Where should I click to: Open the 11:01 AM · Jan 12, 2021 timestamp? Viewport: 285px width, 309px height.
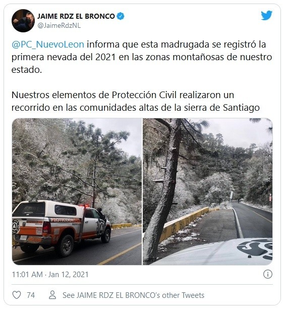pos(50,274)
